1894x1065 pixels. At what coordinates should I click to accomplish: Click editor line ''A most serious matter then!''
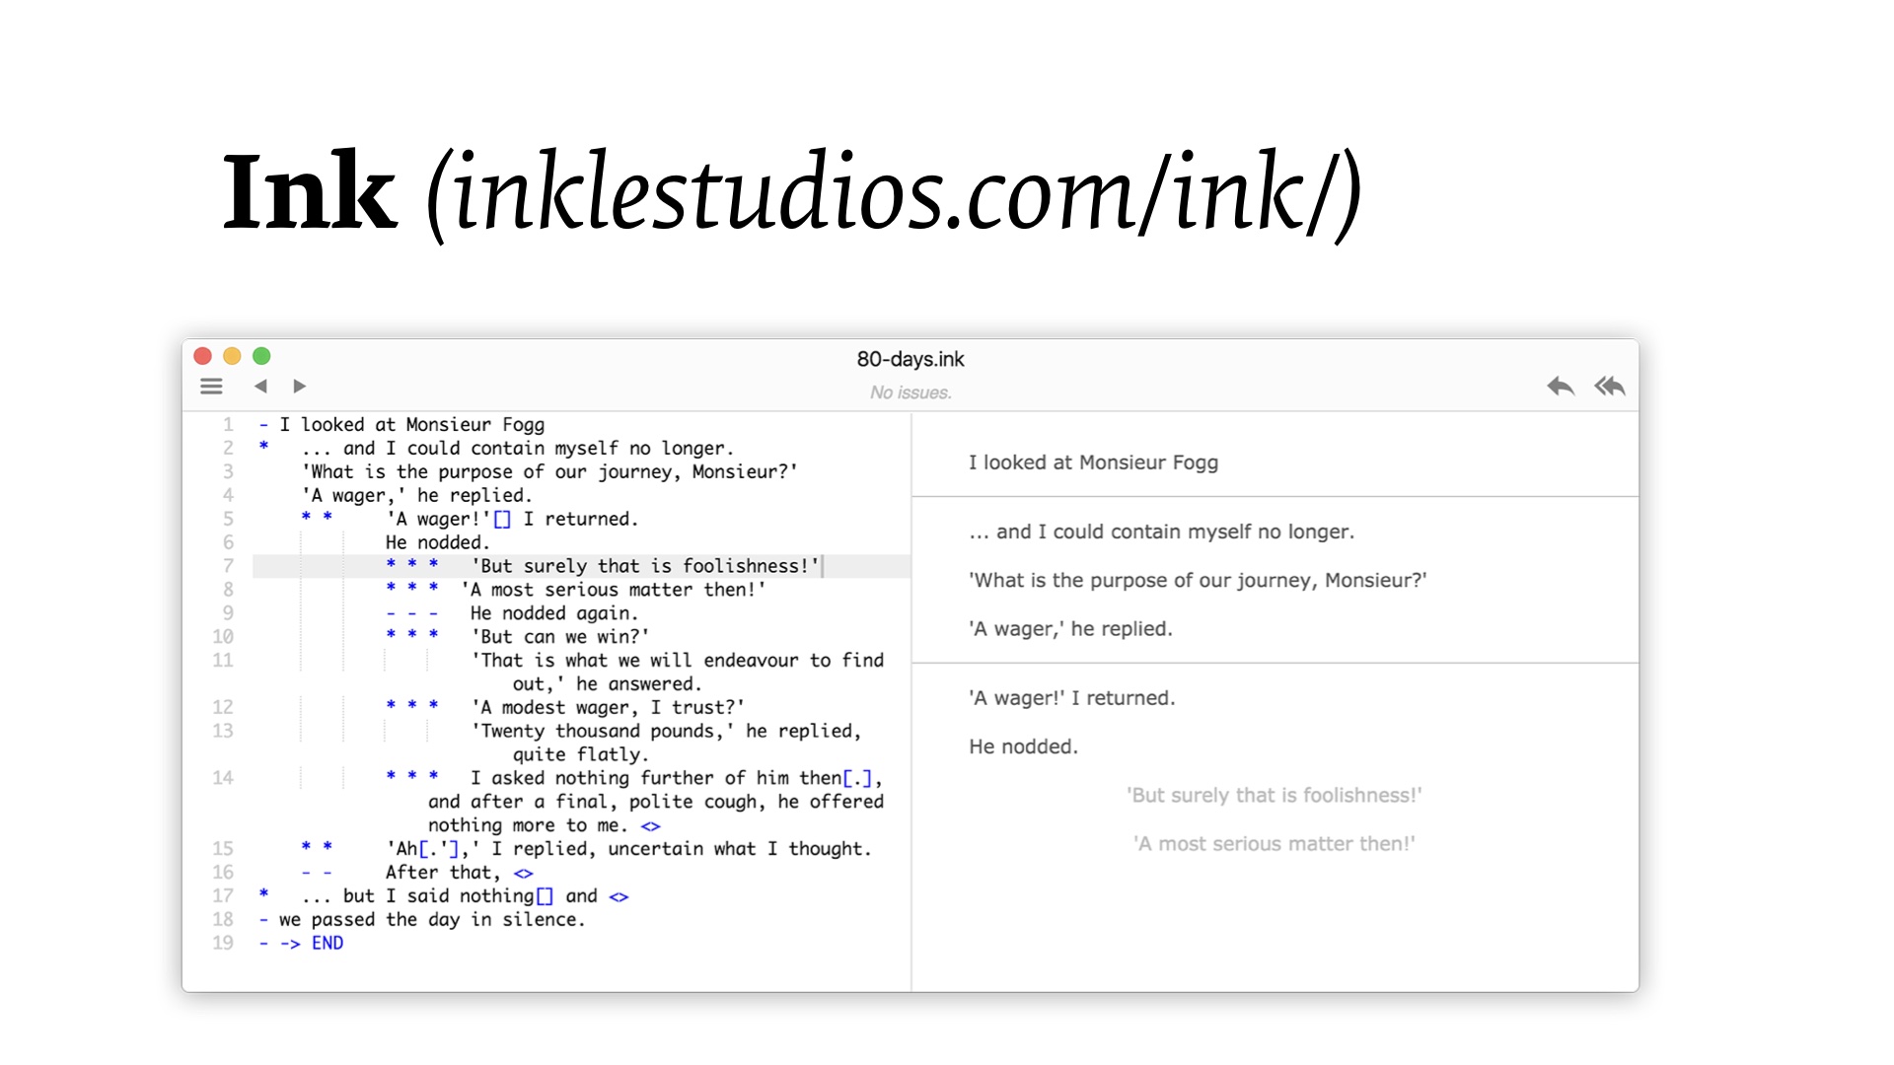click(614, 590)
